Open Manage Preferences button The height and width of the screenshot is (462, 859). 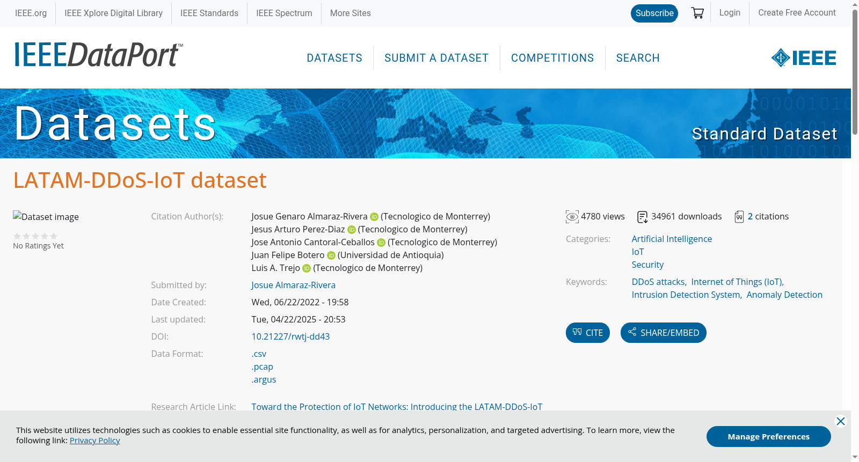point(769,436)
